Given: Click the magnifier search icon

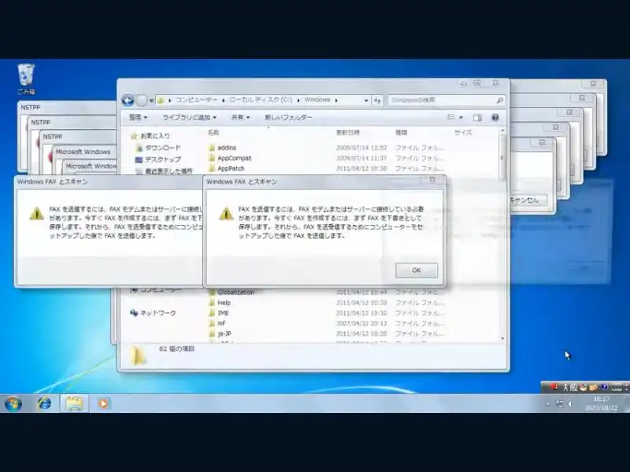Looking at the screenshot, I should (500, 101).
